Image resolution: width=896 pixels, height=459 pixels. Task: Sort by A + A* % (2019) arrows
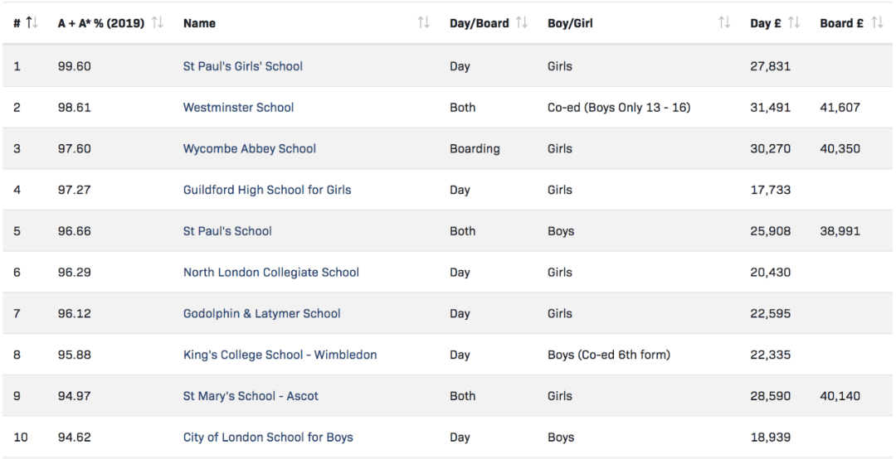click(x=155, y=23)
